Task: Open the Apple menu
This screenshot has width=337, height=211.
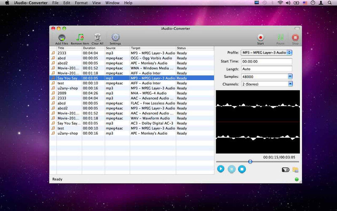Action: pyautogui.click(x=7, y=3)
